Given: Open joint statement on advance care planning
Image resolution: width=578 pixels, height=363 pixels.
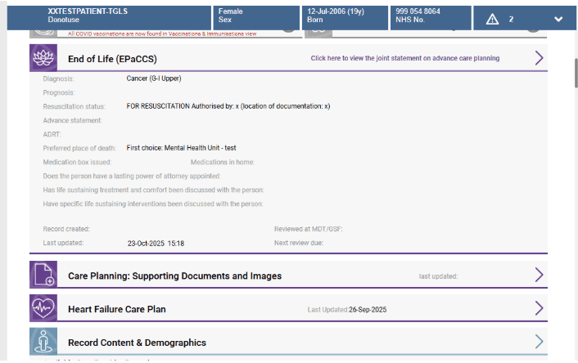Looking at the screenshot, I should [404, 59].
